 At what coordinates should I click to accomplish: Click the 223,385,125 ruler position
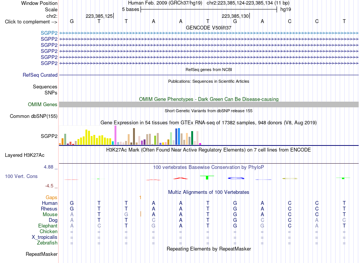pyautogui.click(x=99, y=16)
